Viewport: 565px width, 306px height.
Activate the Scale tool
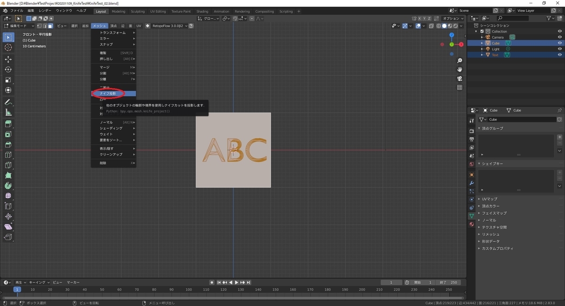tap(8, 80)
